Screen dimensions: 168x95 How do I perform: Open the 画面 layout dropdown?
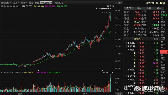[24, 3]
